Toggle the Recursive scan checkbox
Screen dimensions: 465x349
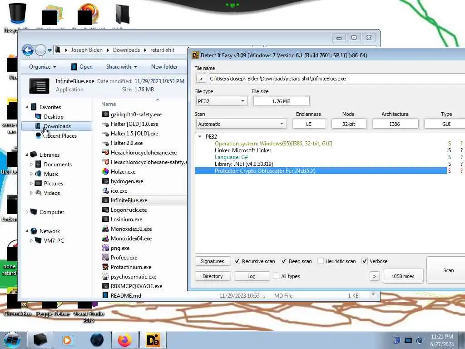(237, 261)
